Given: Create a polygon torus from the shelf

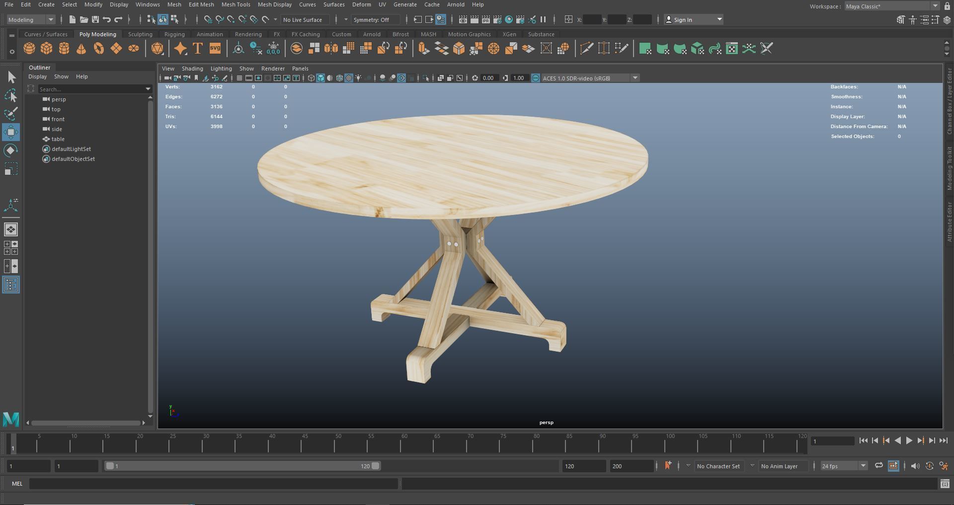Looking at the screenshot, I should (x=99, y=49).
